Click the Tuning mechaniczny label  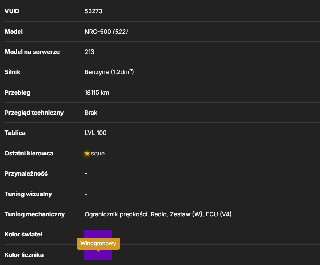[x=35, y=214]
